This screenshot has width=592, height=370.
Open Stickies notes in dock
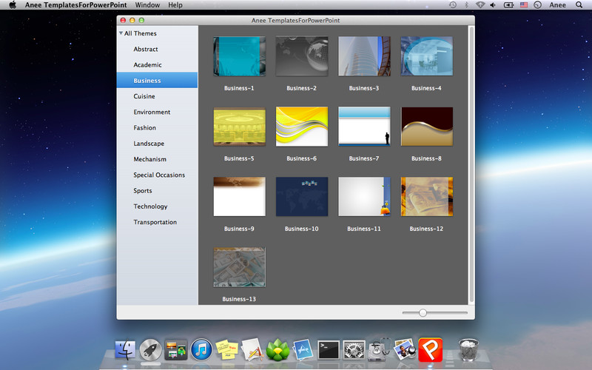(x=226, y=349)
